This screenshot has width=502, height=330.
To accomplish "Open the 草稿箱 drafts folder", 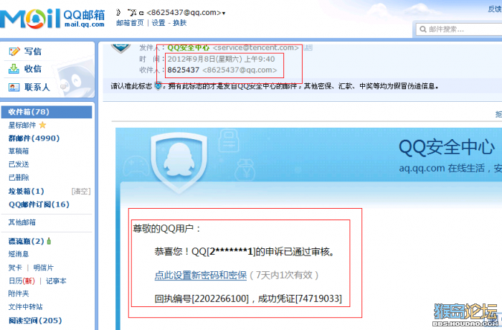I will pyautogui.click(x=19, y=151).
